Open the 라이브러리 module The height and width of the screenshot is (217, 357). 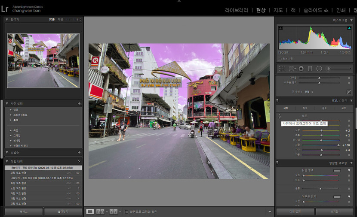(x=237, y=10)
